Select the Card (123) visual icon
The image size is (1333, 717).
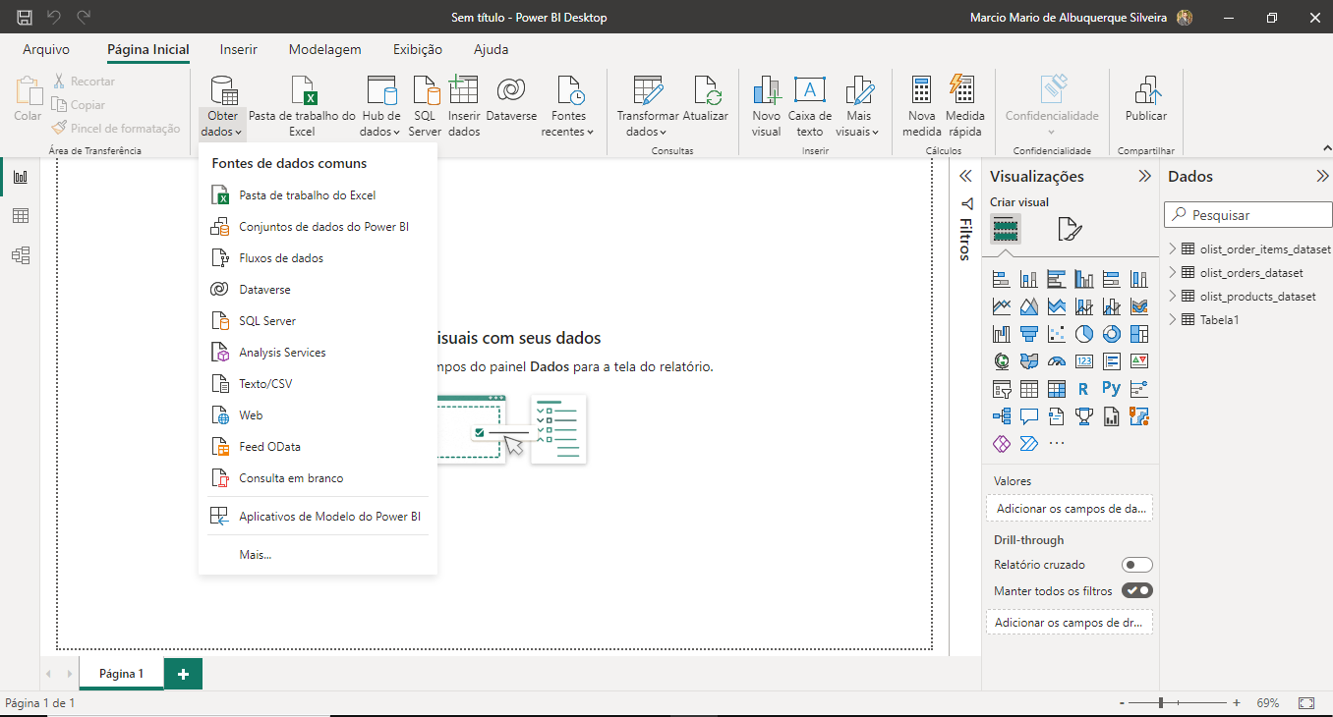(x=1084, y=361)
